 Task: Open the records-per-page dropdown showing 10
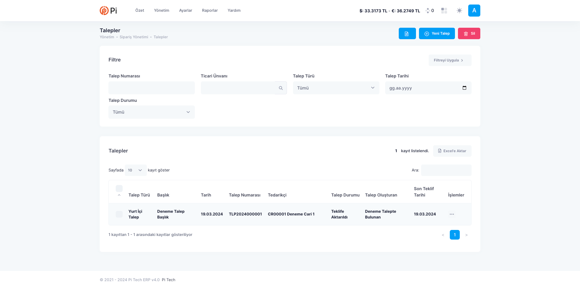click(135, 170)
